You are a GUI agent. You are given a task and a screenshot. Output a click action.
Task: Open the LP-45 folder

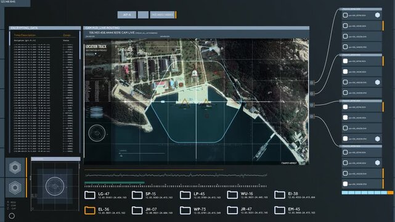(x=185, y=195)
